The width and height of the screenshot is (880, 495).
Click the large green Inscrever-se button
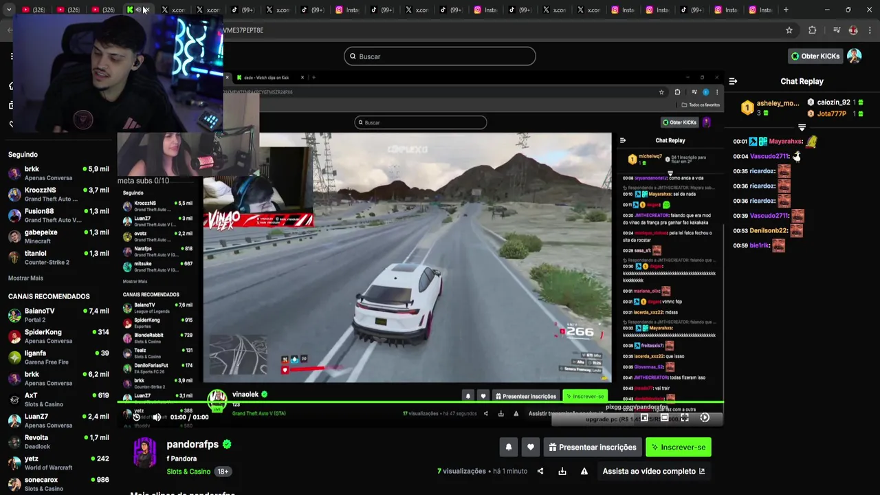click(679, 448)
